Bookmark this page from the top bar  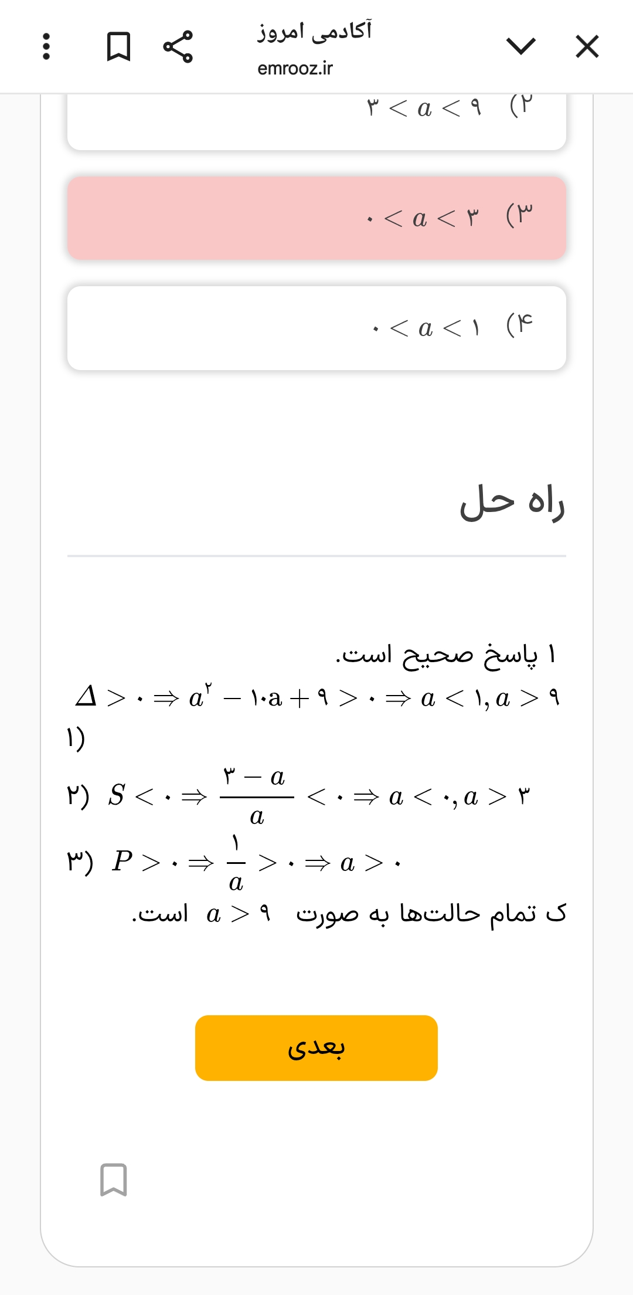point(118,46)
